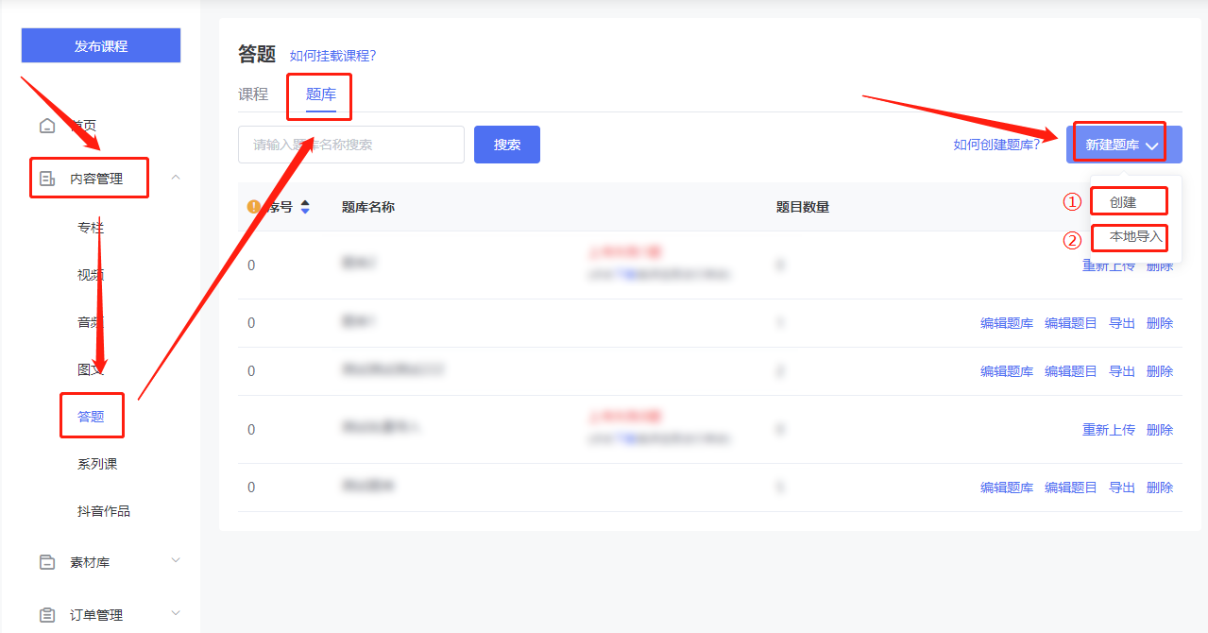Click the 题目数量 column header
The image size is (1208, 633).
[x=803, y=207]
